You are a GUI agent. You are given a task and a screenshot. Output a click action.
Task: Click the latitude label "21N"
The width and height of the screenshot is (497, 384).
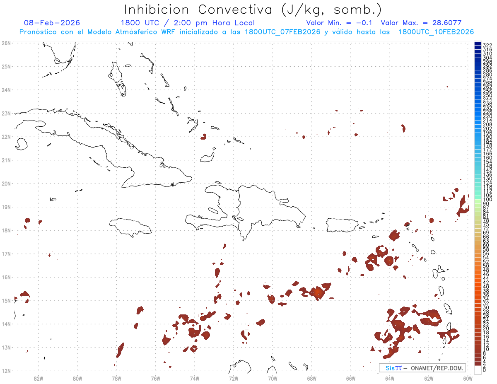tap(6, 160)
